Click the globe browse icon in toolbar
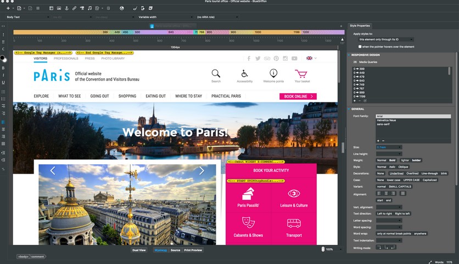 point(122,8)
